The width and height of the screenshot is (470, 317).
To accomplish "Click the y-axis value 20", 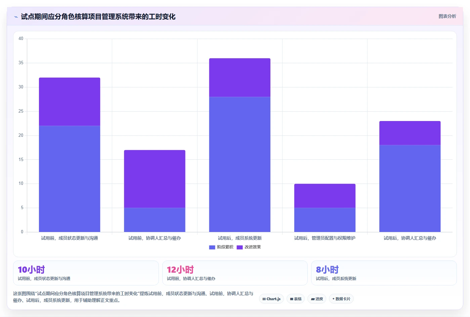I will click(x=21, y=135).
